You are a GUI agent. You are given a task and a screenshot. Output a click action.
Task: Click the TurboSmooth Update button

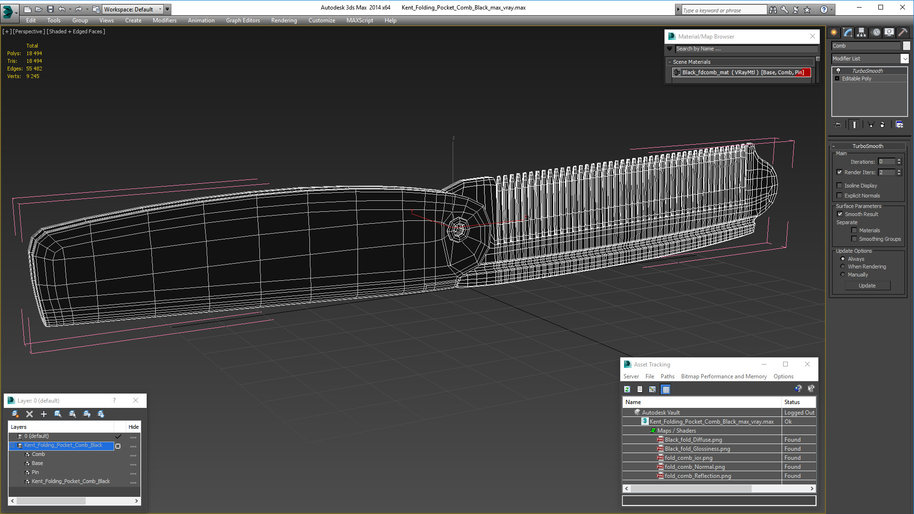[867, 286]
